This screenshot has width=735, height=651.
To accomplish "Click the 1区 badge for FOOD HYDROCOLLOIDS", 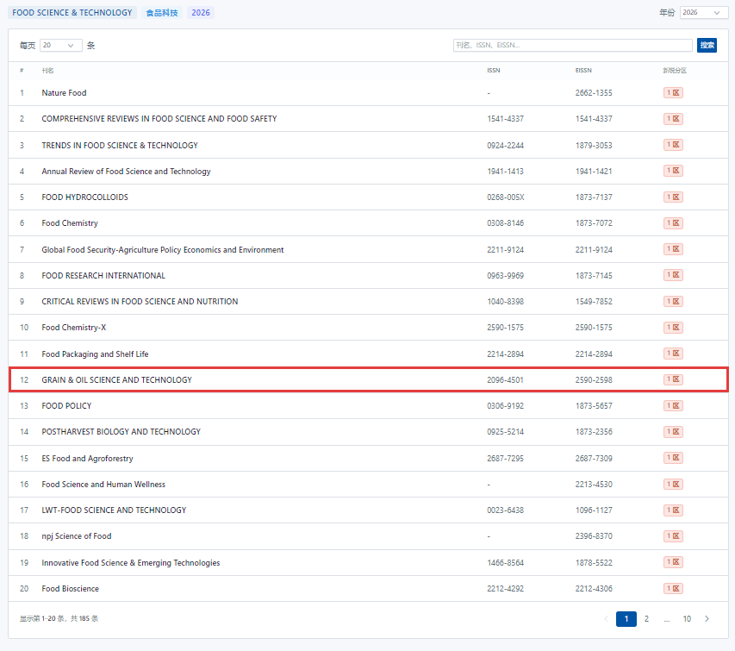I will point(673,197).
